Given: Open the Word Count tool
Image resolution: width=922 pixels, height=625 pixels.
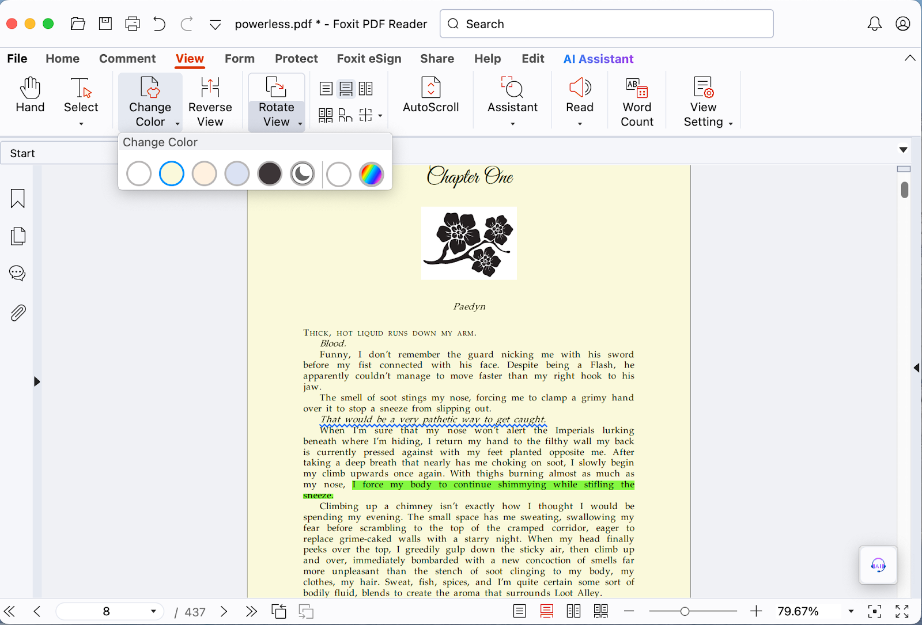Looking at the screenshot, I should [x=637, y=101].
